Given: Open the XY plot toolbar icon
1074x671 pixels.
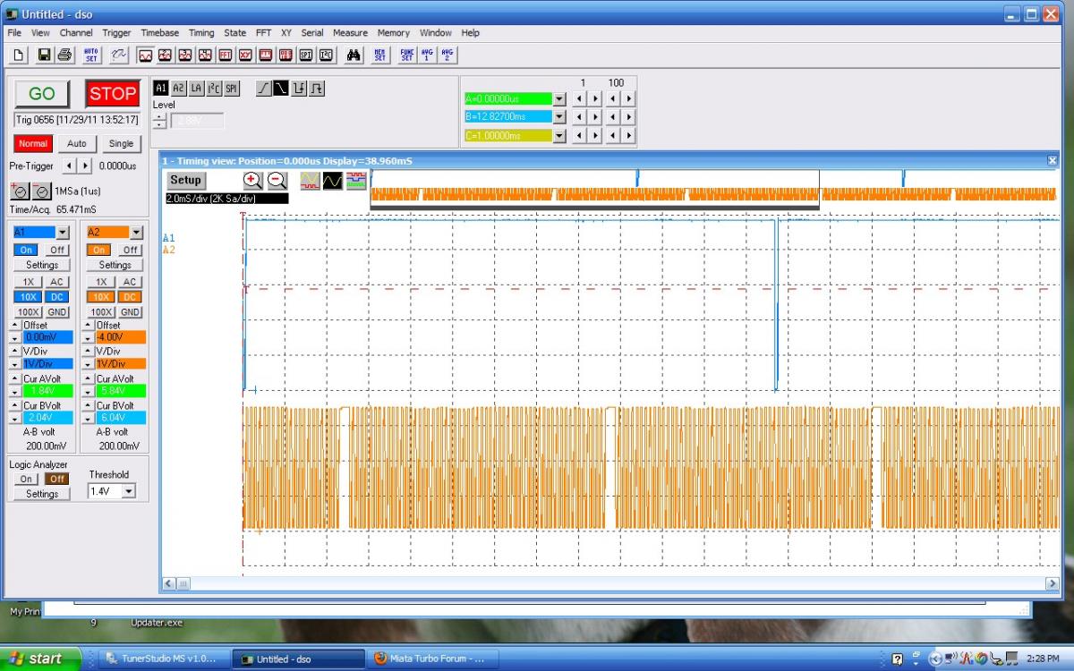Looking at the screenshot, I should [x=245, y=55].
